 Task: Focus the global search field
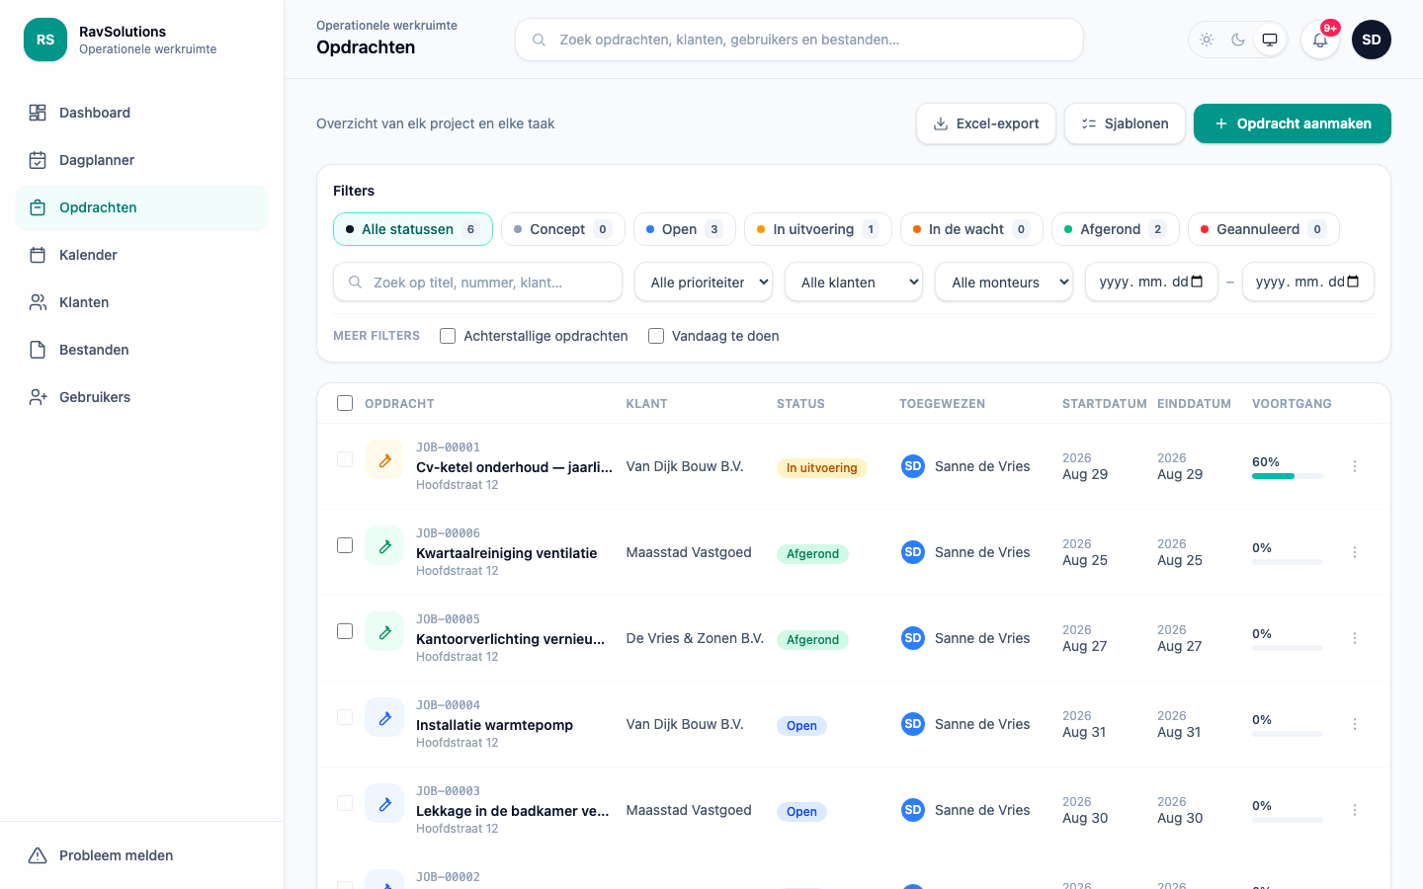[x=799, y=40]
